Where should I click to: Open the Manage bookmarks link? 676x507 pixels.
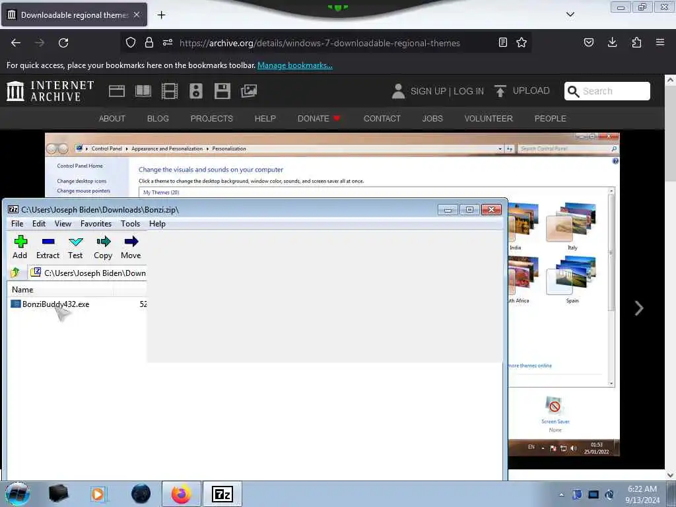point(295,65)
